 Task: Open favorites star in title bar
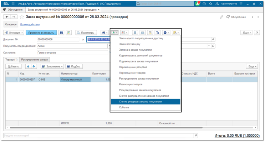click(210, 4)
